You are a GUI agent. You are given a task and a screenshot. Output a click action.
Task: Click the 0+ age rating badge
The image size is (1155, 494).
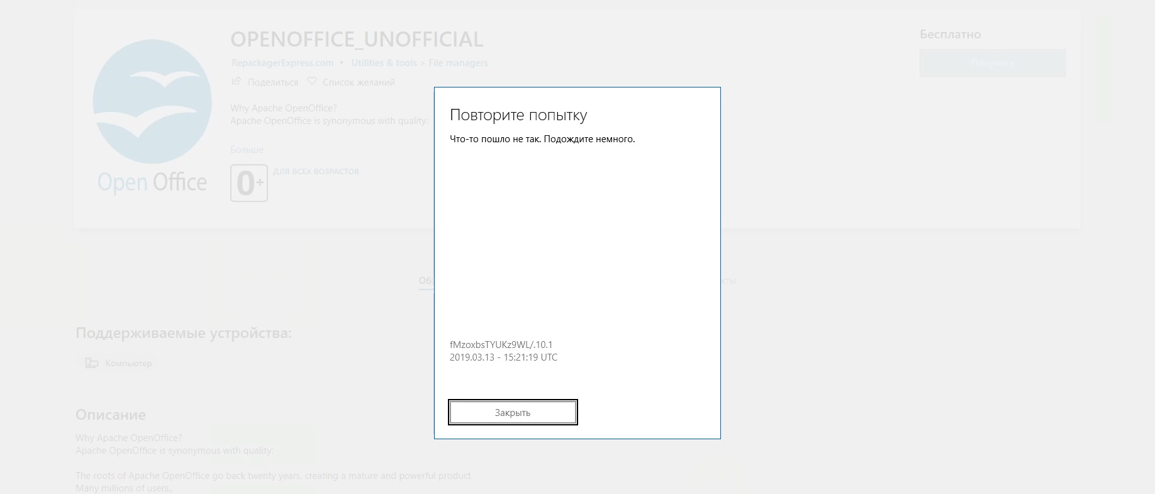(249, 183)
